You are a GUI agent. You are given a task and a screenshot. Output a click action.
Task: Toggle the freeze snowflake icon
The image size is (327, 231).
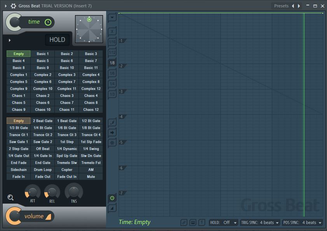point(112,143)
